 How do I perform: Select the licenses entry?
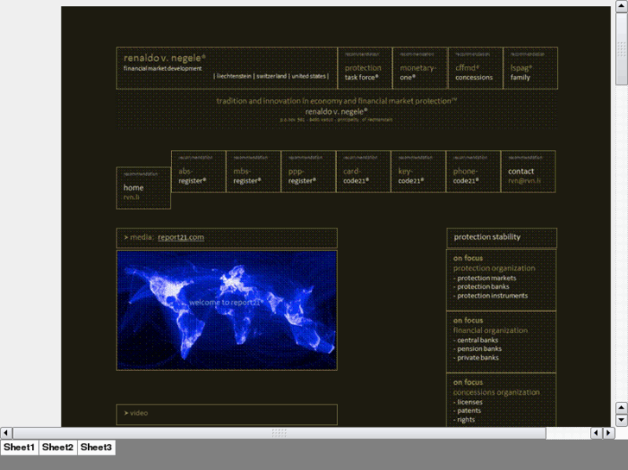click(x=469, y=402)
